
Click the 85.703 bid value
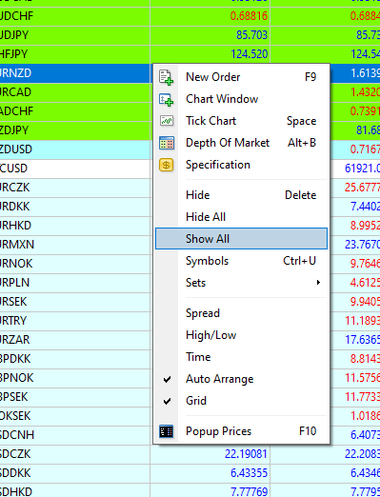(x=251, y=35)
